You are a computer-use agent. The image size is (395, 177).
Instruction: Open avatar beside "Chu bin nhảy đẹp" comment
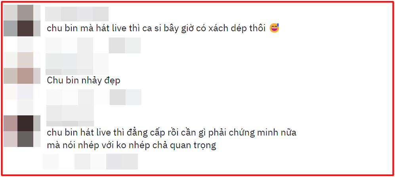pyautogui.click(x=22, y=68)
